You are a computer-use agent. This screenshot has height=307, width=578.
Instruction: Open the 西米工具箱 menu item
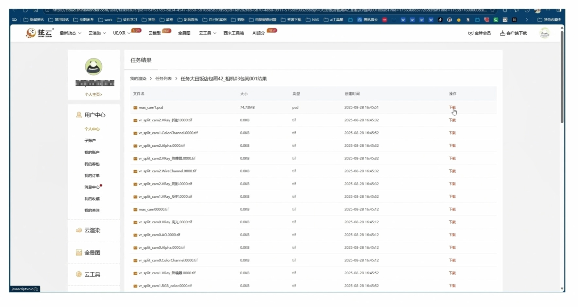click(x=233, y=33)
